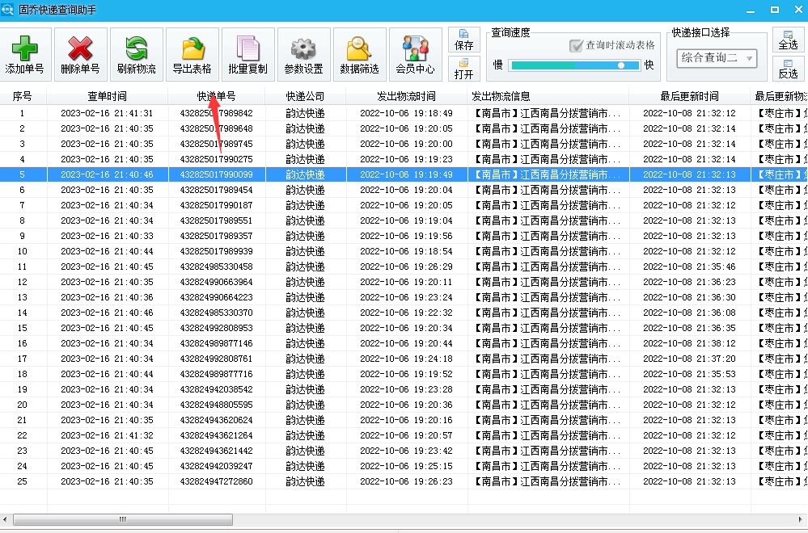Toggle 查询时滚动表格 checkbox

coord(576,45)
